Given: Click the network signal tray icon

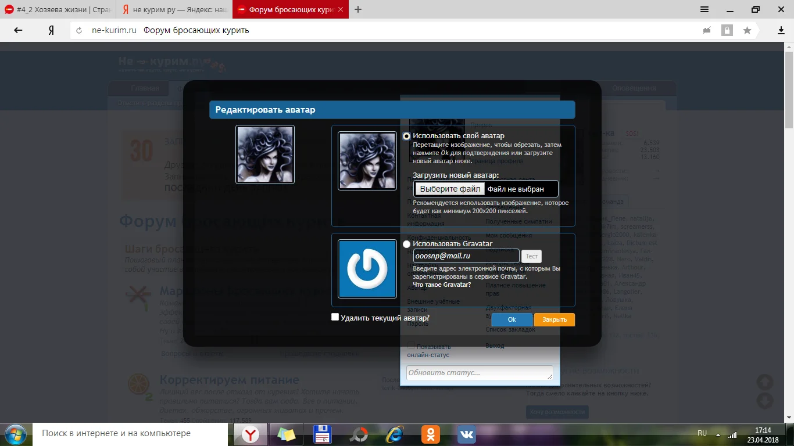Looking at the screenshot, I should pyautogui.click(x=732, y=434).
